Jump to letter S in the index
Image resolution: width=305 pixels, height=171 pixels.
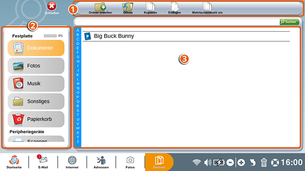click(x=78, y=111)
